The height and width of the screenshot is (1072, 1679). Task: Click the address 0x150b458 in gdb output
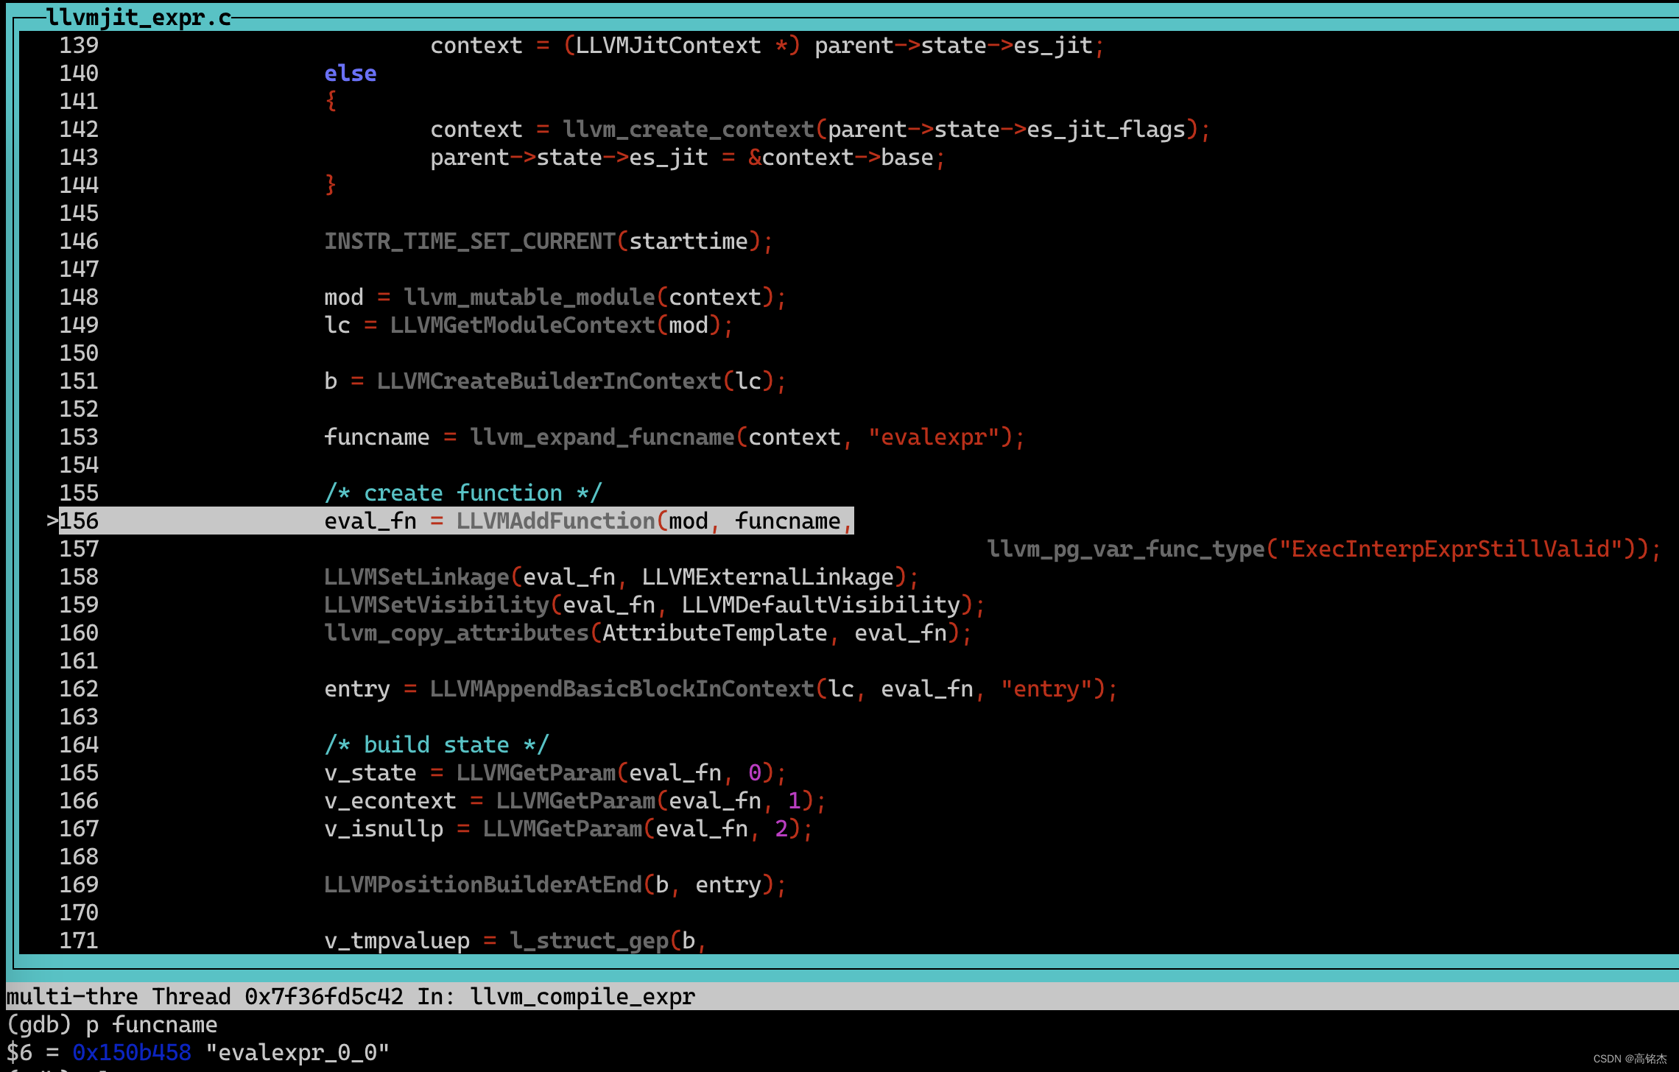(132, 1053)
